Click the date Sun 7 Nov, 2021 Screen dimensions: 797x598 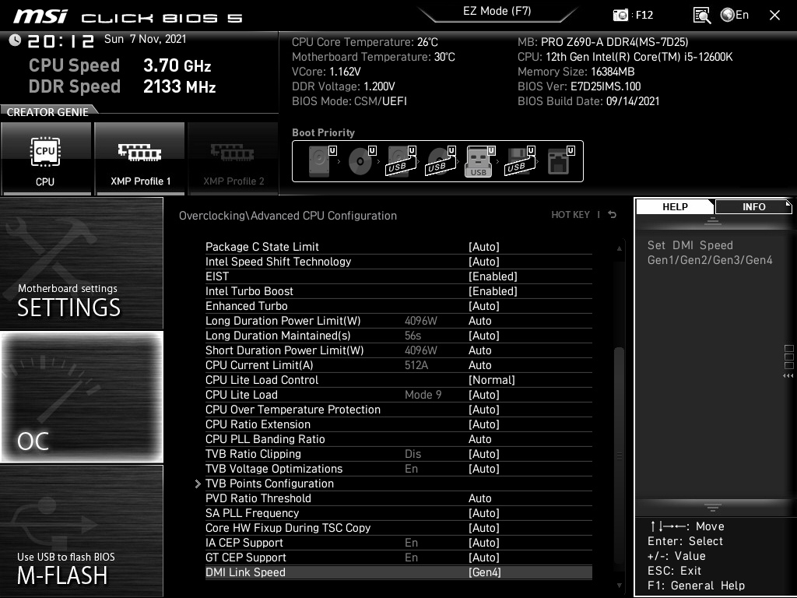pos(146,39)
